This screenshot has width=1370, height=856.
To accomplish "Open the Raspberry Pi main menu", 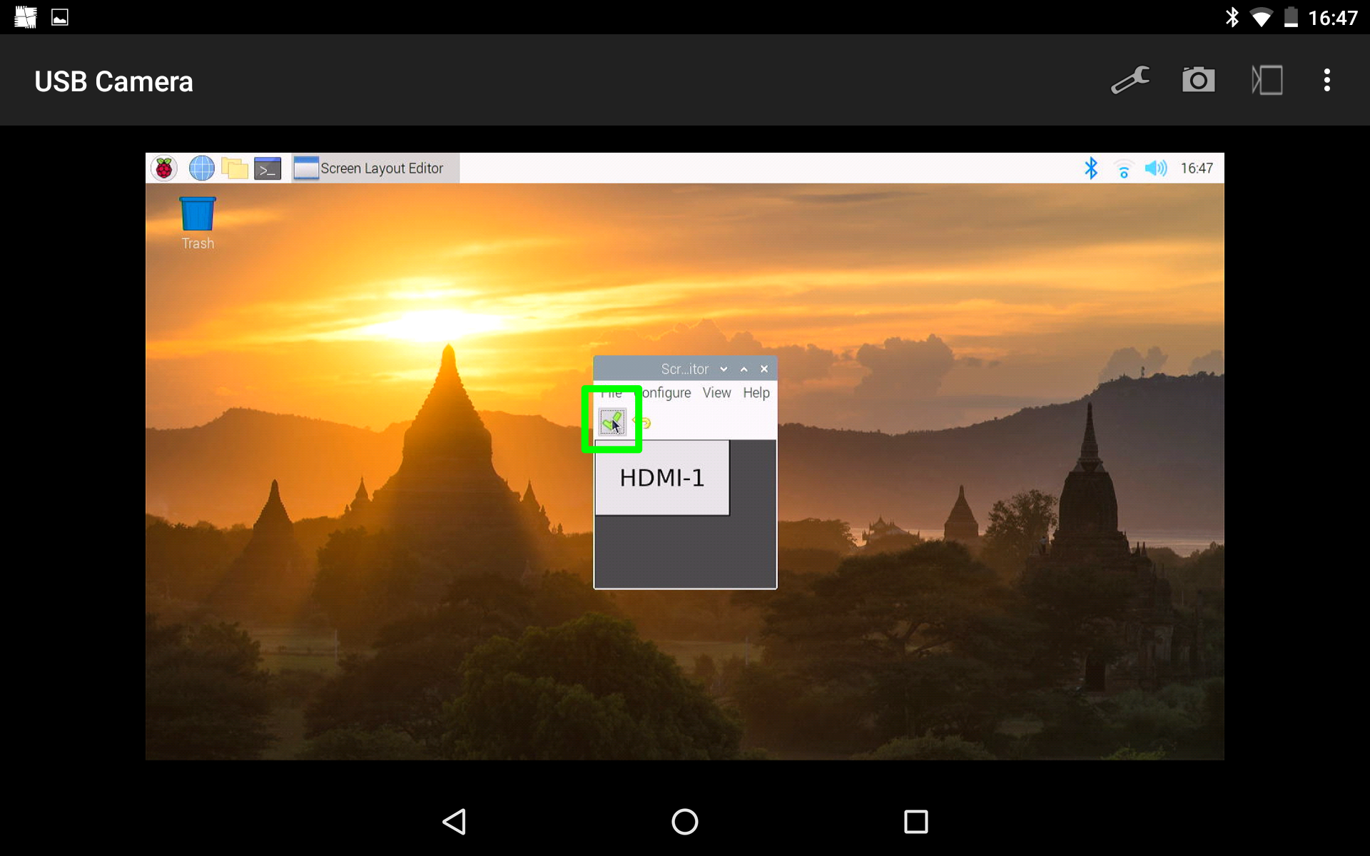I will [164, 168].
